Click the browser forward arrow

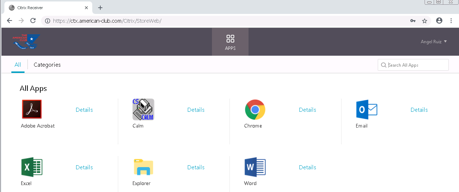tap(21, 21)
